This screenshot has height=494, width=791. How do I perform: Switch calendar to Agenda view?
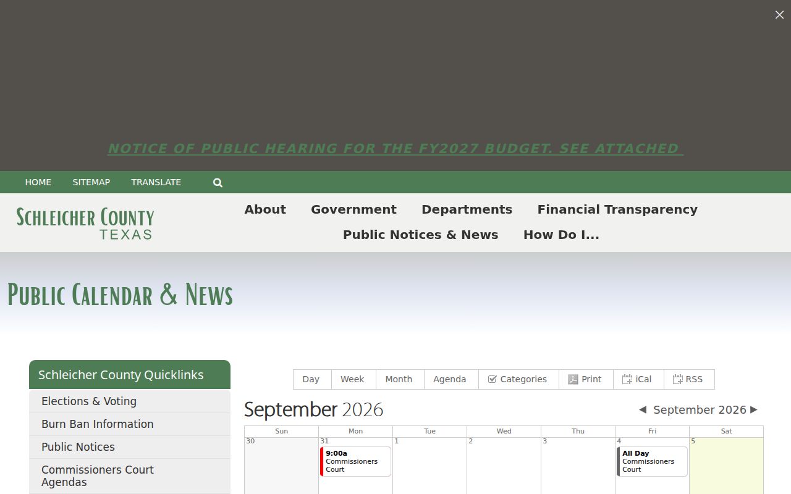pyautogui.click(x=450, y=379)
